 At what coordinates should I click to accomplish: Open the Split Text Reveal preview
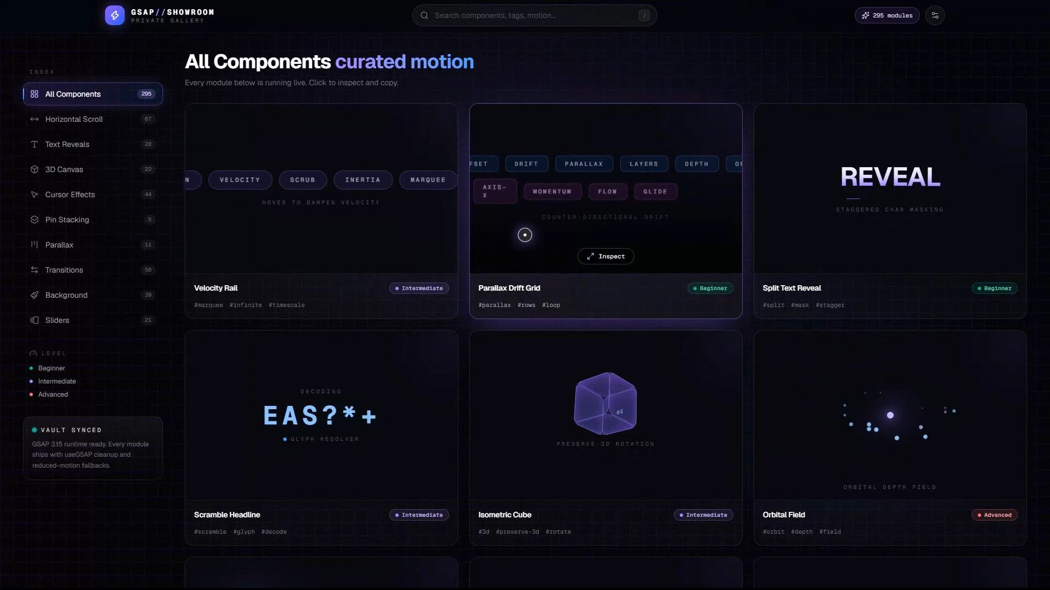(x=890, y=188)
